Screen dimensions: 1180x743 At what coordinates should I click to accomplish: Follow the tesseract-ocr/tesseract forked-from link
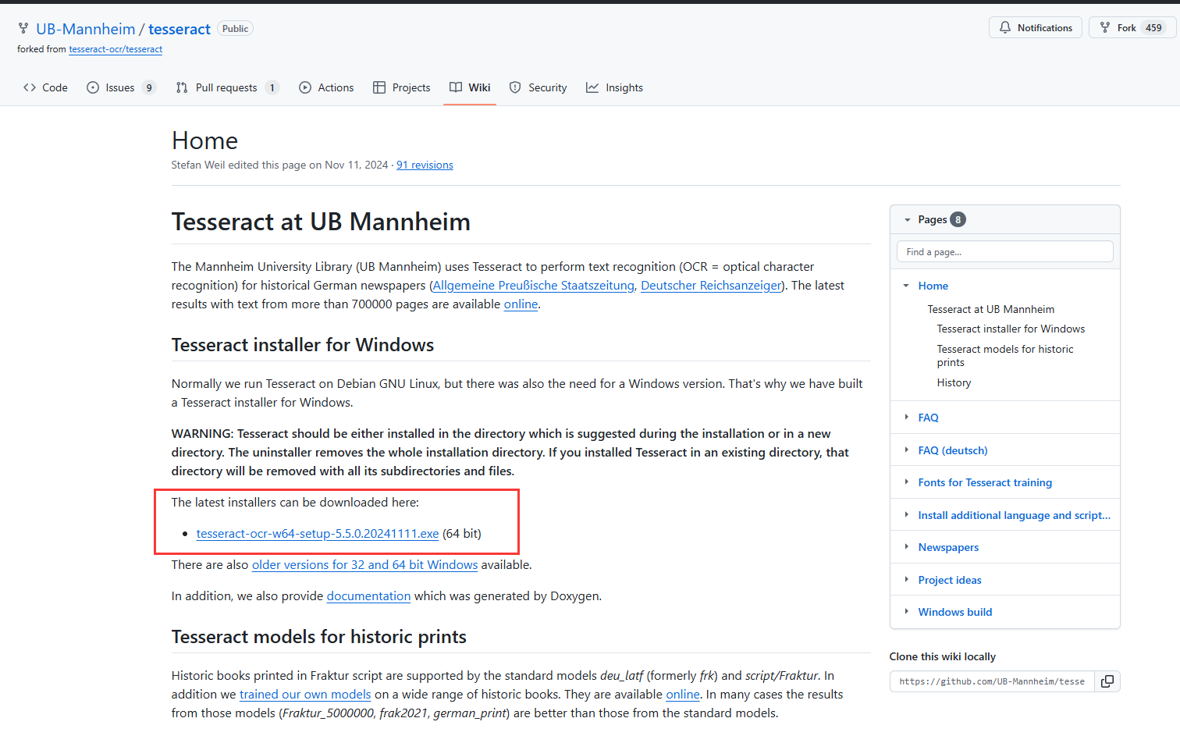pyautogui.click(x=116, y=49)
